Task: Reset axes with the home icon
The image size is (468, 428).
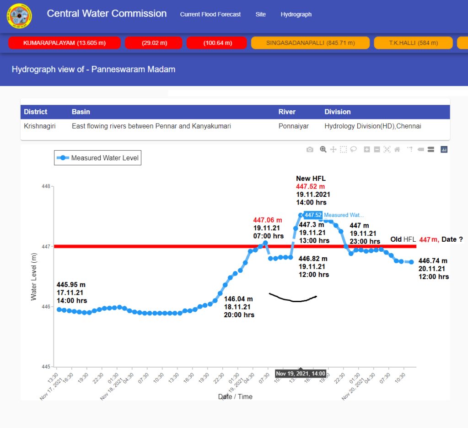Action: pyautogui.click(x=397, y=149)
